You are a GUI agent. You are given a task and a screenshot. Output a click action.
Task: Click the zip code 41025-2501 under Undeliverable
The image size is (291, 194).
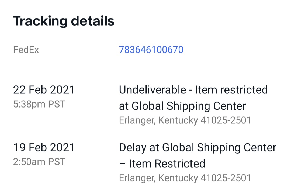[226, 120]
